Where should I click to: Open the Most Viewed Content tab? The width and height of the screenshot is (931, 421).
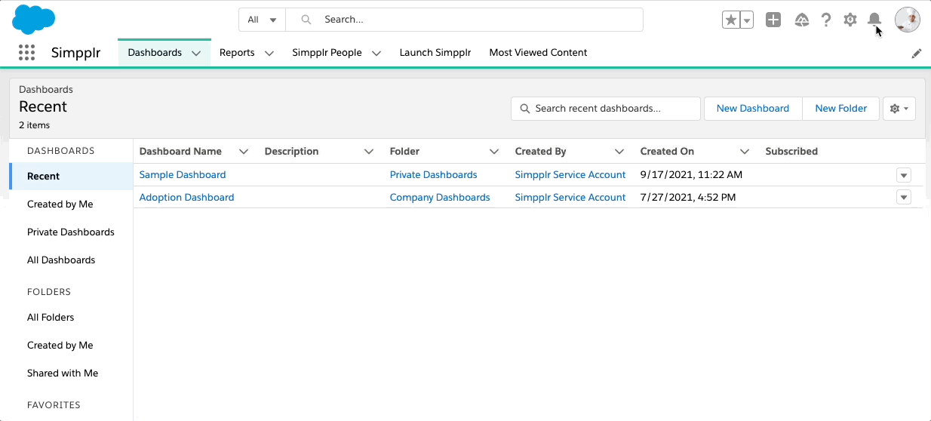[x=538, y=53]
